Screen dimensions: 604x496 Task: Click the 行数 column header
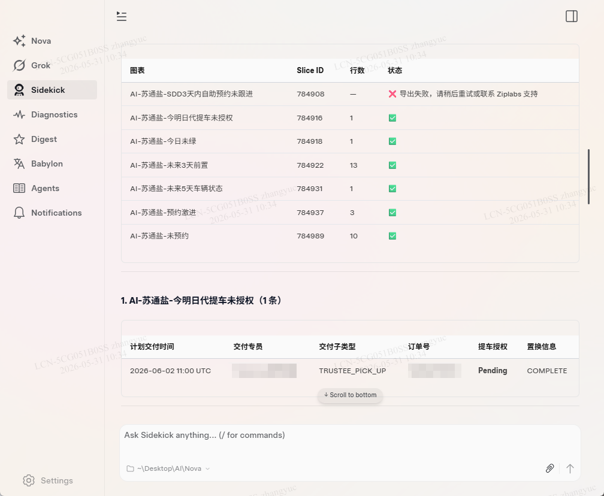(x=357, y=71)
